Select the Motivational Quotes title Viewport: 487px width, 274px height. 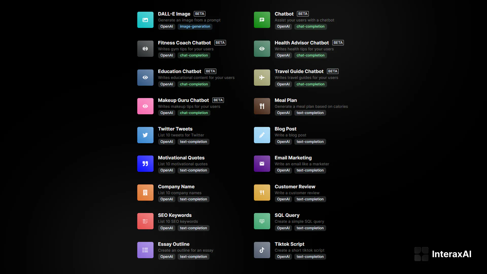coord(181,158)
